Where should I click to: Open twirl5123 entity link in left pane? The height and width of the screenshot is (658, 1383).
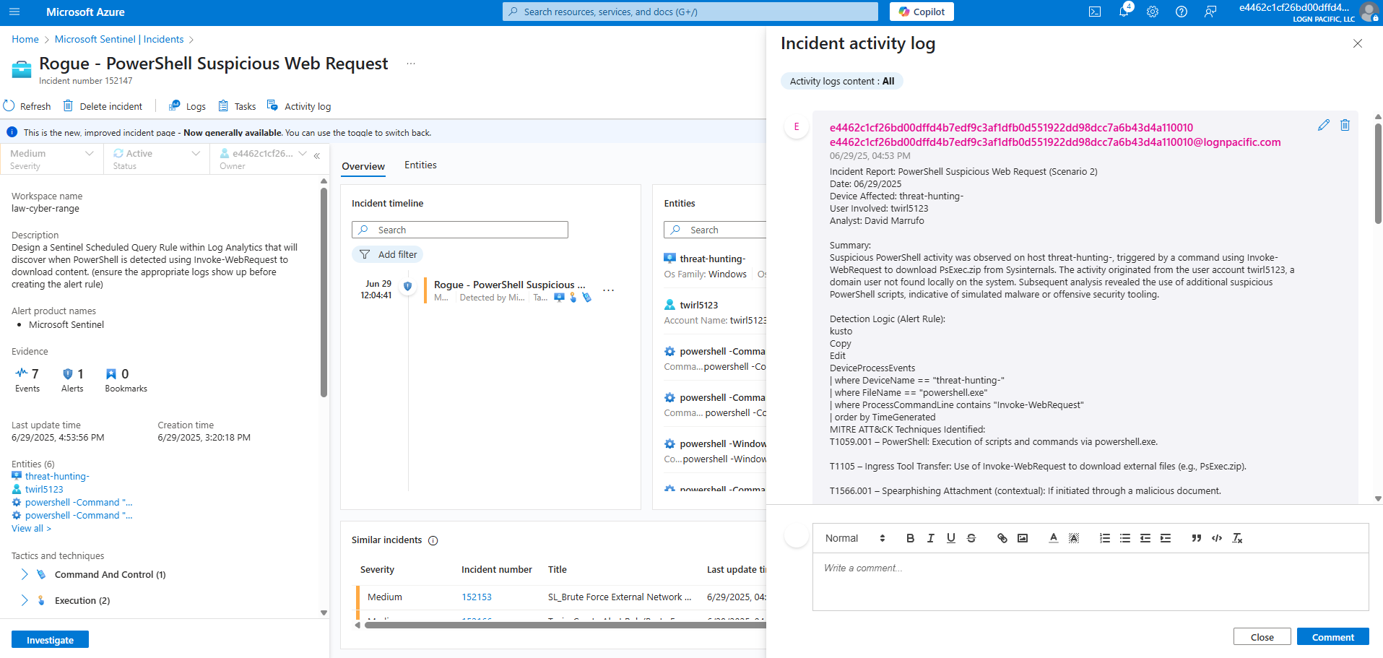(x=44, y=490)
